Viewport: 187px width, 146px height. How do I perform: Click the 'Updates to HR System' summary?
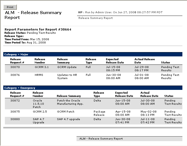click(x=67, y=76)
